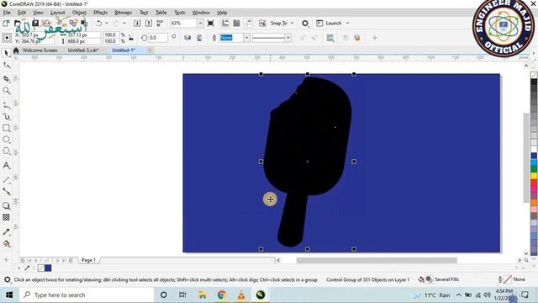Open the Effects menu

100,13
